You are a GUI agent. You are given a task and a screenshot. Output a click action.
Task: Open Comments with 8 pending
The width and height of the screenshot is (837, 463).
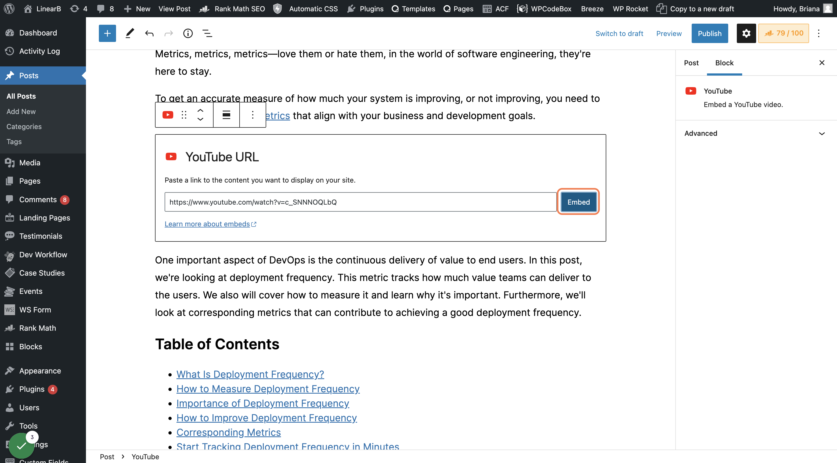point(43,199)
